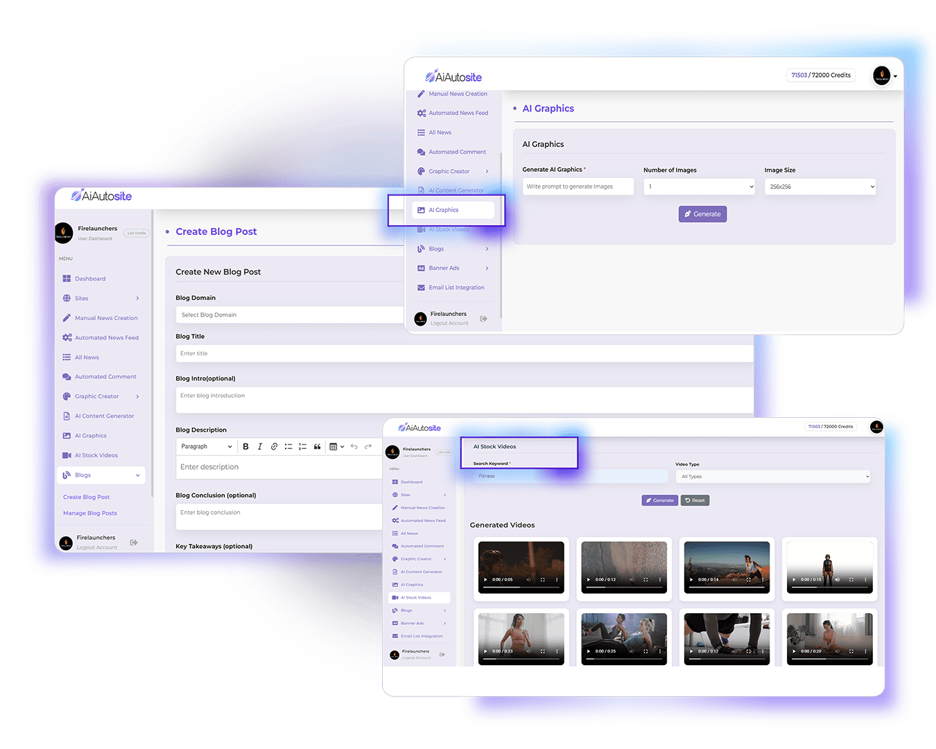Apply italic formatting in the description editor

(260, 447)
